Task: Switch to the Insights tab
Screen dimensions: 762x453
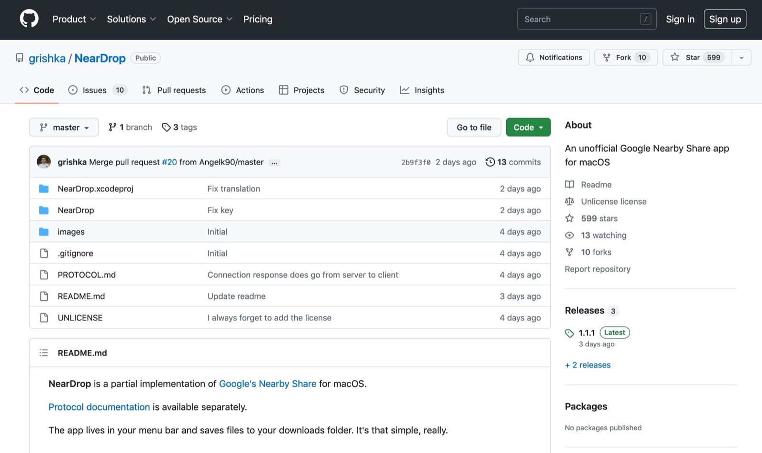Action: (422, 90)
